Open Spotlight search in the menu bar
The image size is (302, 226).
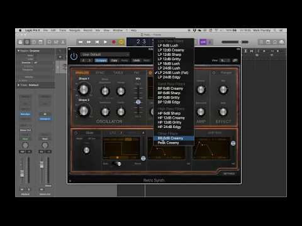275,30
